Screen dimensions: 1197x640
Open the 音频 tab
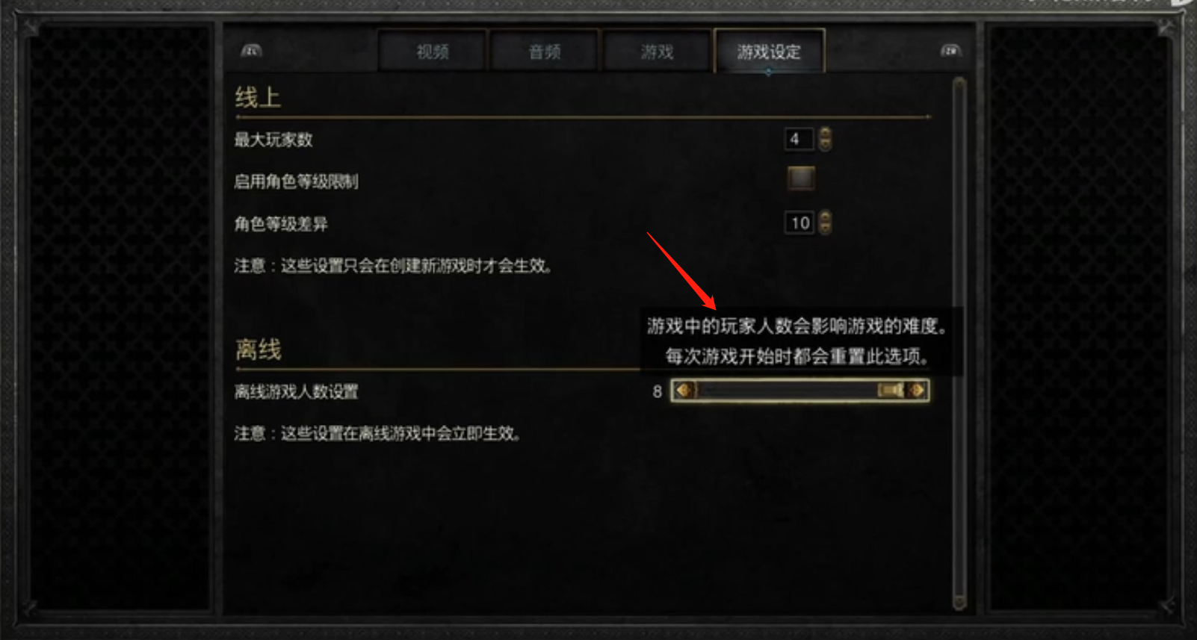(545, 52)
